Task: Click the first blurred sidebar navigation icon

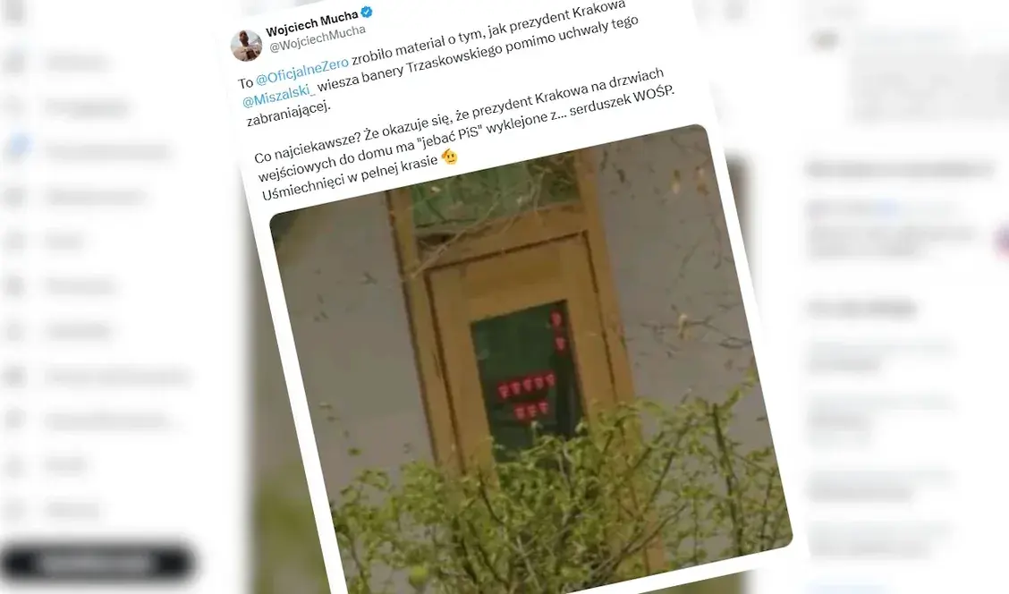Action: click(x=14, y=62)
